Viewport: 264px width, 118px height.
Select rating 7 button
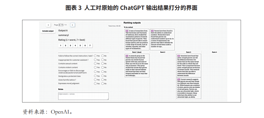pos(90,45)
